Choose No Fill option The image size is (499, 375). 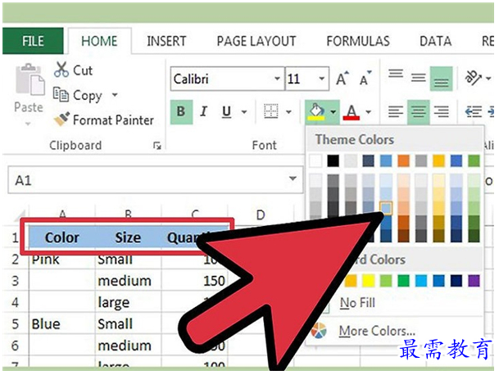(x=357, y=302)
